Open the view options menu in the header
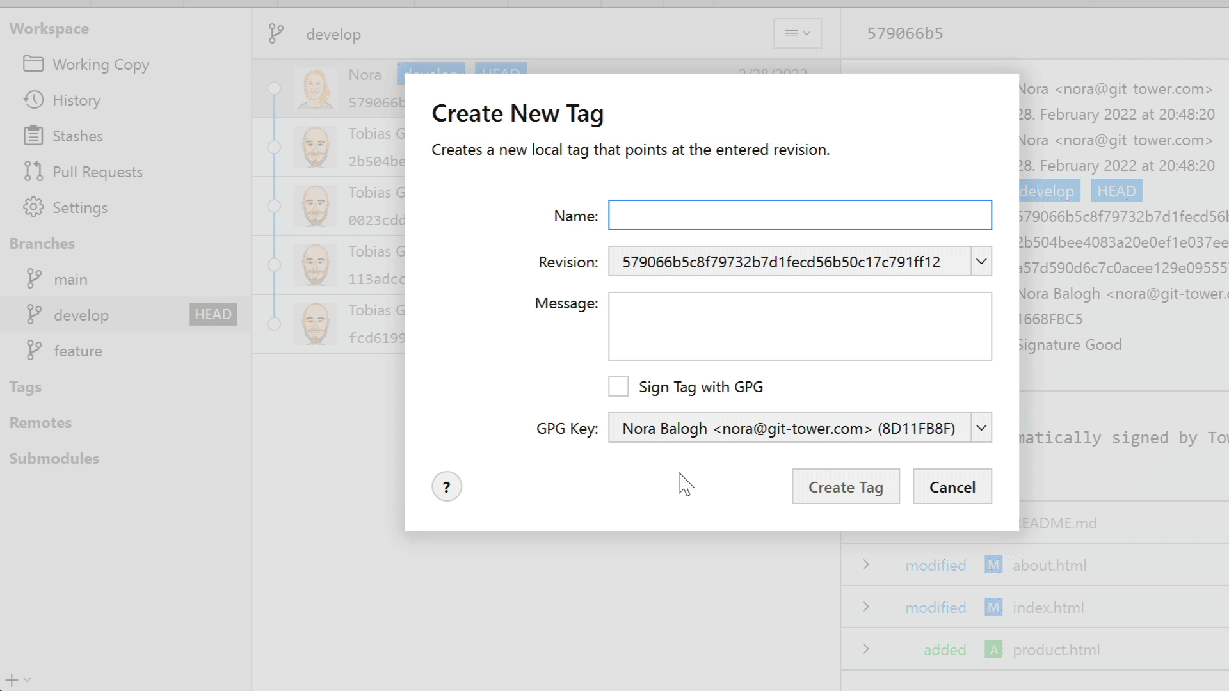 coord(797,33)
